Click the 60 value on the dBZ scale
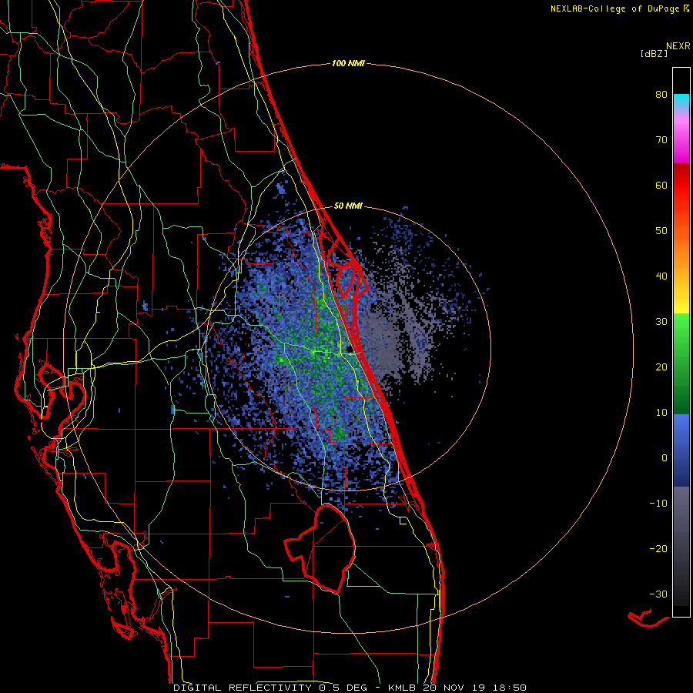This screenshot has height=693, width=693. click(x=661, y=186)
